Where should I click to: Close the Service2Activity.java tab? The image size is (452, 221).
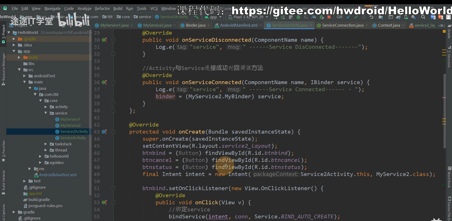[x=311, y=25]
